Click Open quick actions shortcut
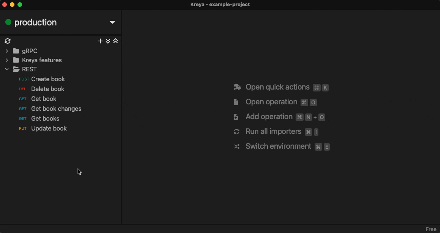This screenshot has height=233, width=440. click(x=277, y=87)
